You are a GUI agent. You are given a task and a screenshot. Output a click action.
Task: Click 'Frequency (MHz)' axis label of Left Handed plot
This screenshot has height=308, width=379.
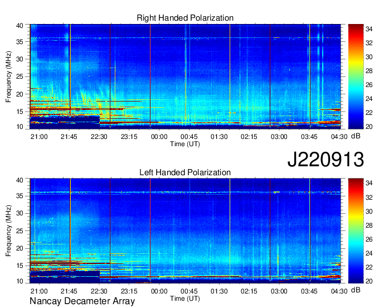tap(8, 231)
